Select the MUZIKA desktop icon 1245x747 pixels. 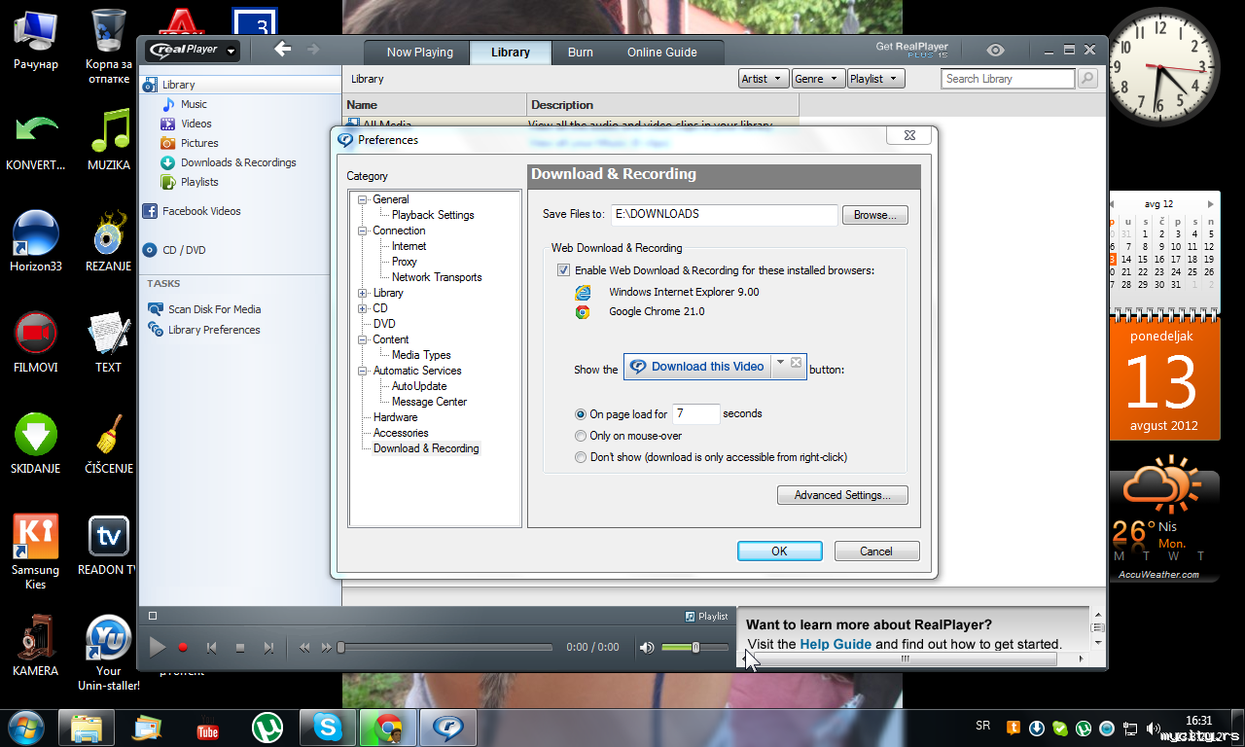[109, 140]
